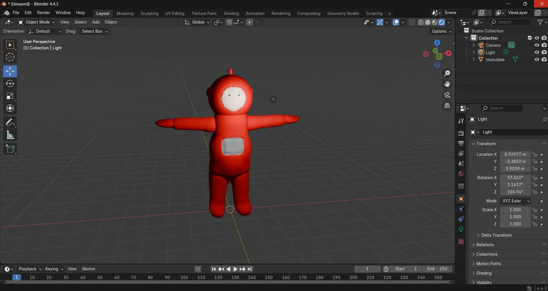
Task: Toggle camera view with the camera icon
Action: (x=447, y=95)
